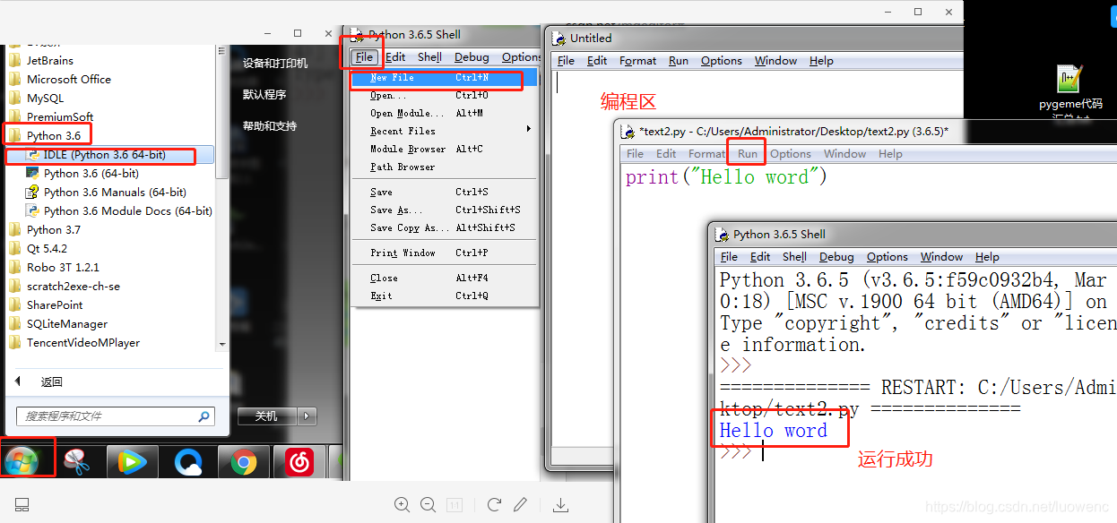Click the Hello word output line
The height and width of the screenshot is (523, 1117).
(x=774, y=431)
